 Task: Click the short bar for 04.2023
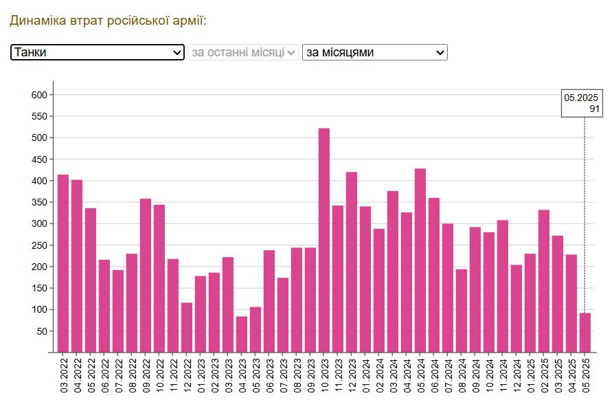242,334
